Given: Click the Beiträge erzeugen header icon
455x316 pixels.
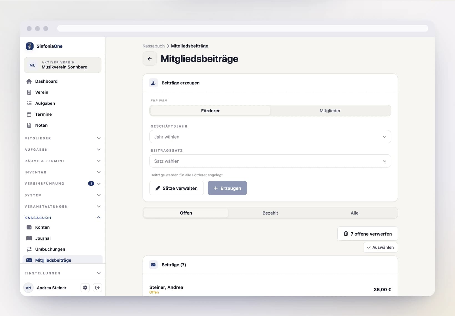Looking at the screenshot, I should click(153, 83).
